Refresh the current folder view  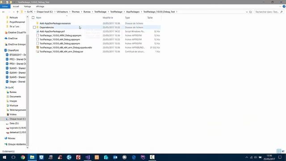[251, 12]
